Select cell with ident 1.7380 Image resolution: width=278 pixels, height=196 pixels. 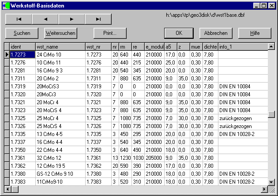pyautogui.click(x=22, y=173)
